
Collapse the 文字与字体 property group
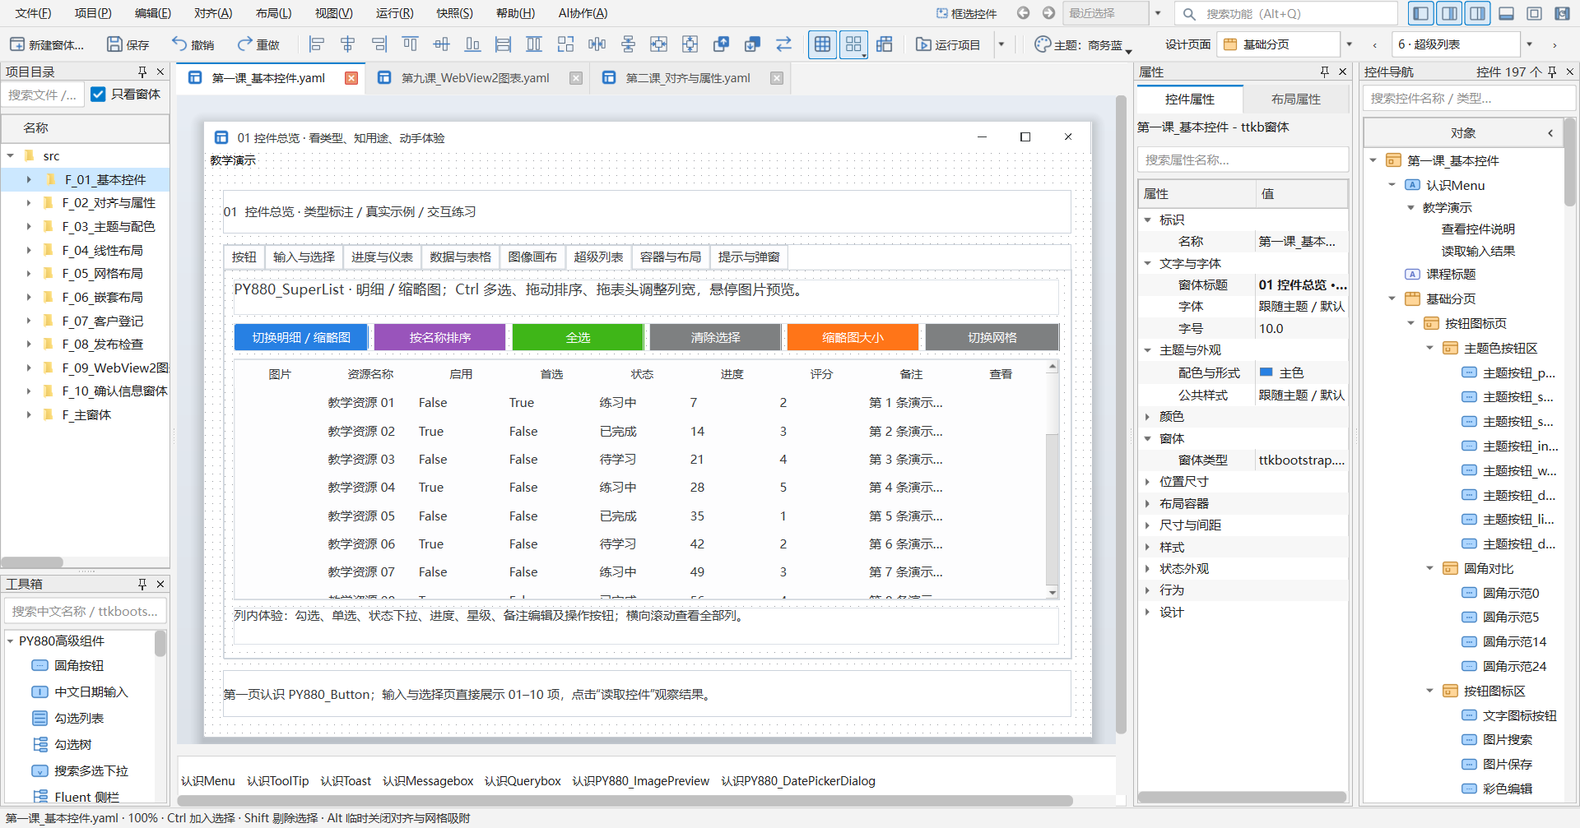pos(1148,264)
